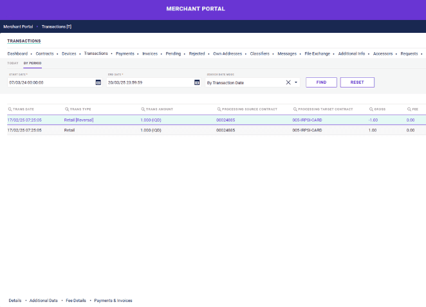Open the File Exchange menu item
This screenshot has width=426, height=307.
[317, 53]
